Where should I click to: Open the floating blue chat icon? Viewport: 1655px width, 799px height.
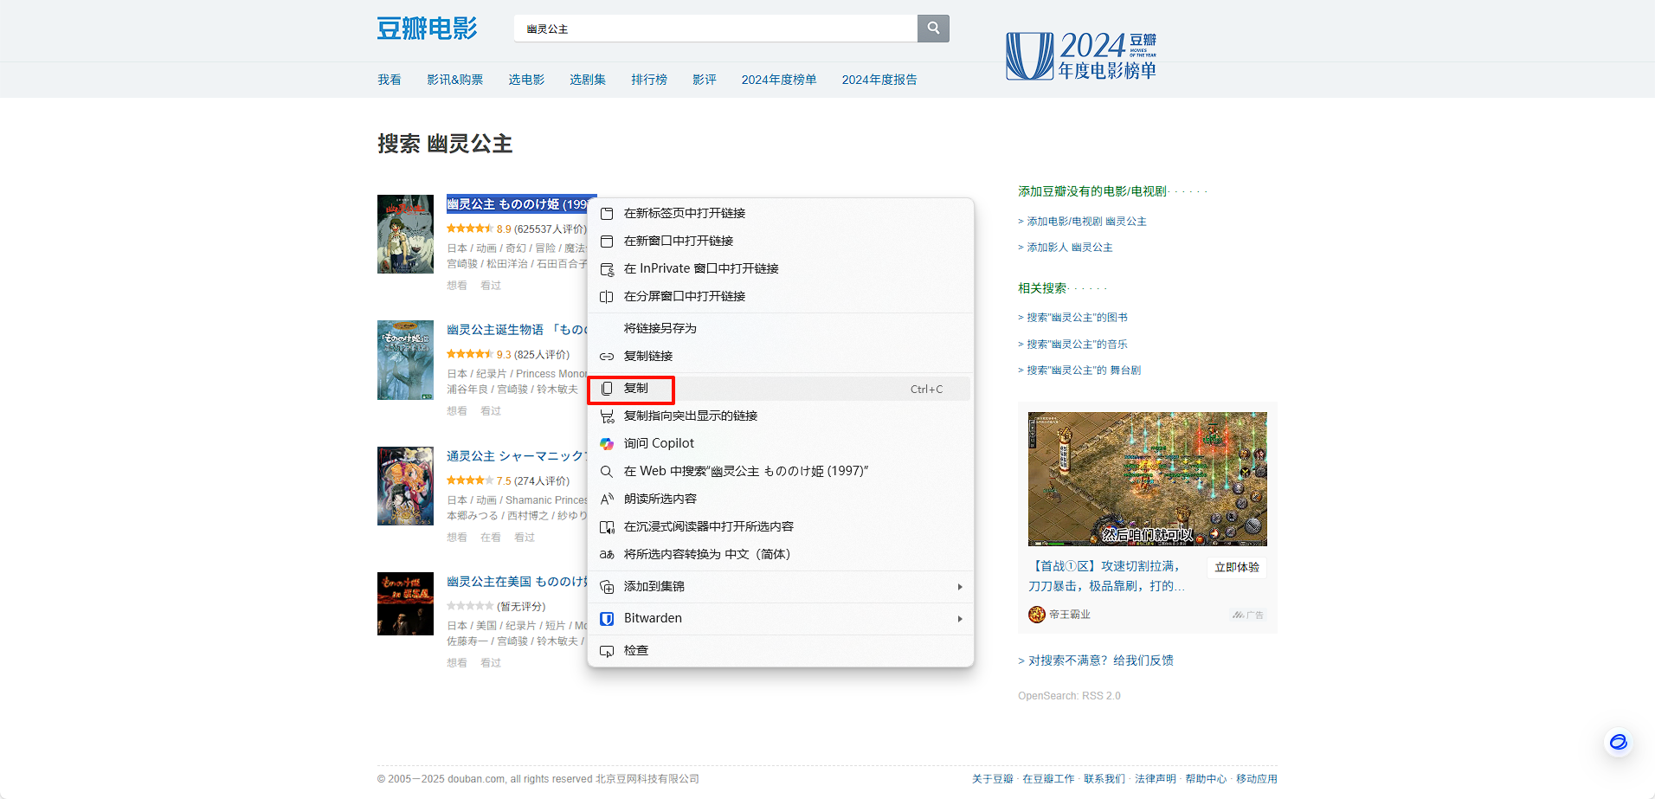(x=1618, y=742)
